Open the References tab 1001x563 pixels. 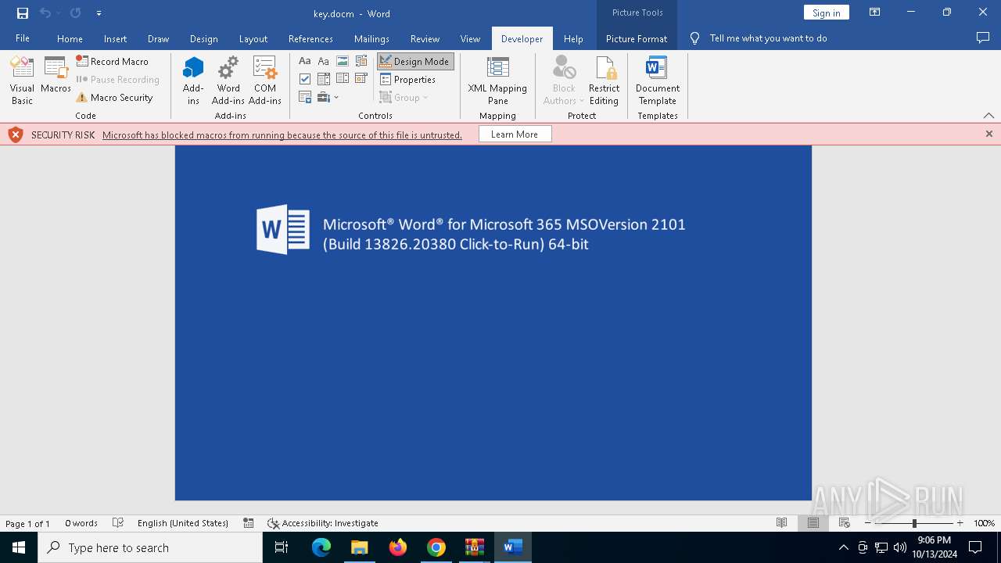(310, 38)
